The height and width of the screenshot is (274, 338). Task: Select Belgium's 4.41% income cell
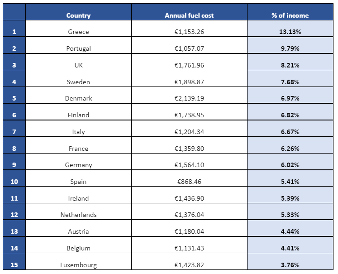point(290,245)
